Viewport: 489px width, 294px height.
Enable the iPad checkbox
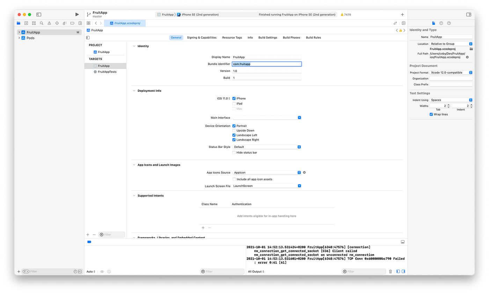point(234,104)
